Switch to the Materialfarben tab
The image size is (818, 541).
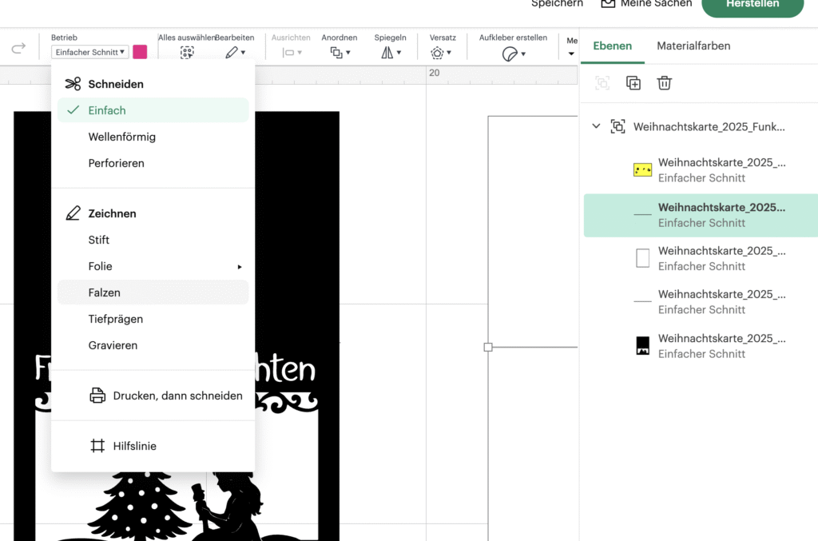pyautogui.click(x=693, y=46)
